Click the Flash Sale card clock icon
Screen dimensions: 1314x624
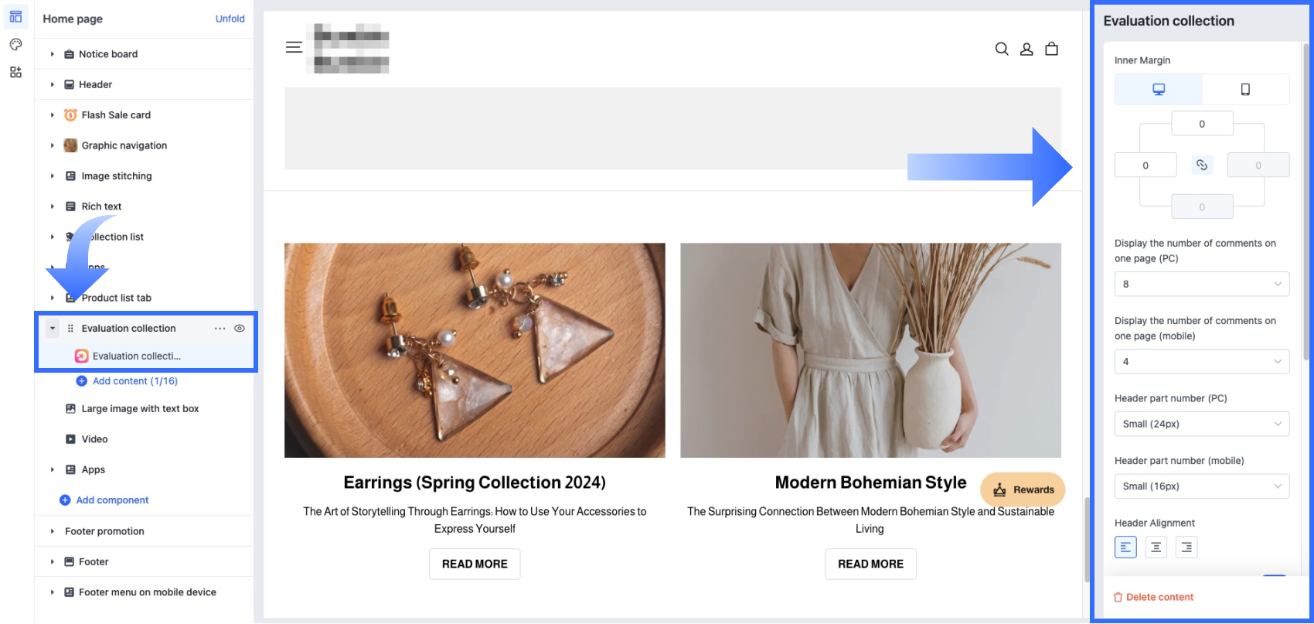click(x=70, y=114)
